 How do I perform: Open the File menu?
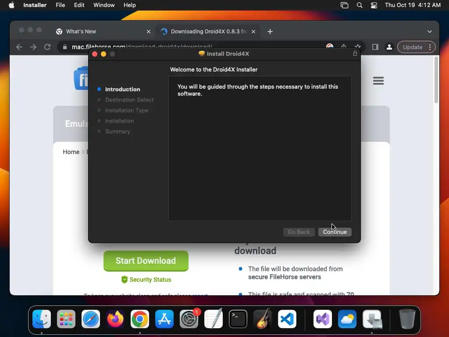60,5
